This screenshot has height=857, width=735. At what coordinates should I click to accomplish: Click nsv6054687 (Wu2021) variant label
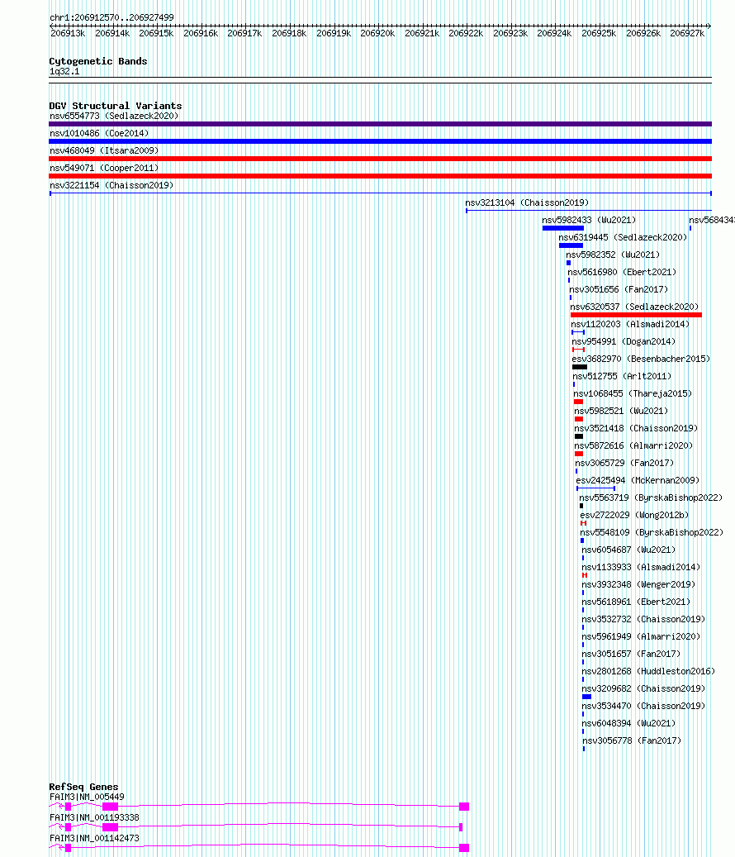628,550
